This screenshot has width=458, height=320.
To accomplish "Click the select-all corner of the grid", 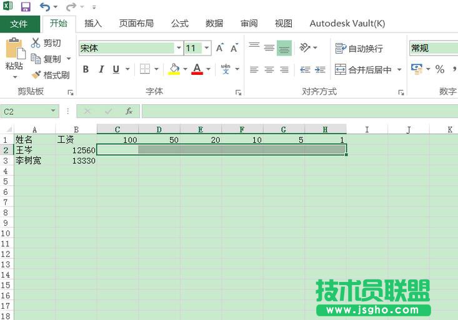I will coord(8,129).
